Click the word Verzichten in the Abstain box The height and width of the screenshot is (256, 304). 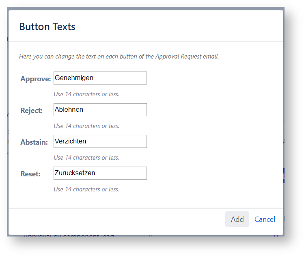coord(71,141)
